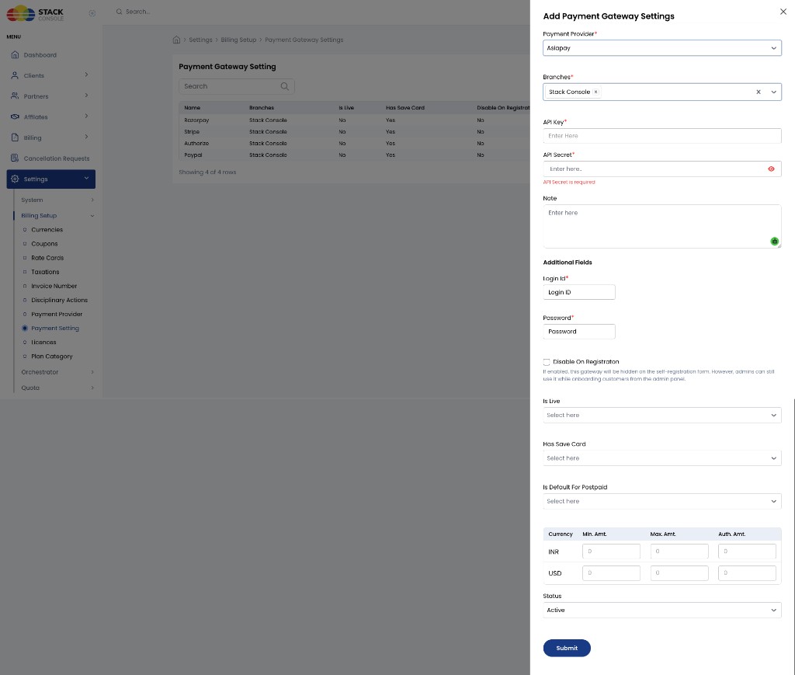Click the Payment Gateway Setting search box
Image resolution: width=795 pixels, height=675 pixels.
[236, 86]
